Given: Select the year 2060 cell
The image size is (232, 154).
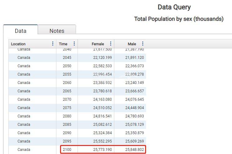Looking at the screenshot, I should coord(67,83).
